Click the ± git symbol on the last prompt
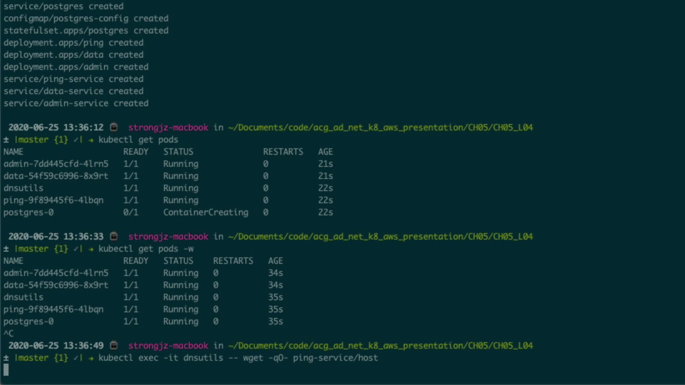685x385 pixels. coord(6,358)
